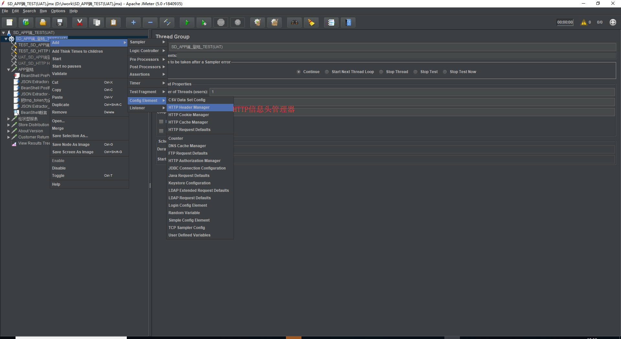Select the Stop Thread radio button
The image size is (621, 339).
point(381,72)
